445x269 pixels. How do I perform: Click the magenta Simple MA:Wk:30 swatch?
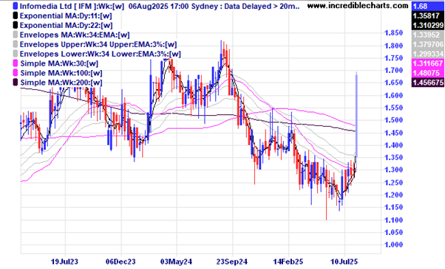(16, 63)
